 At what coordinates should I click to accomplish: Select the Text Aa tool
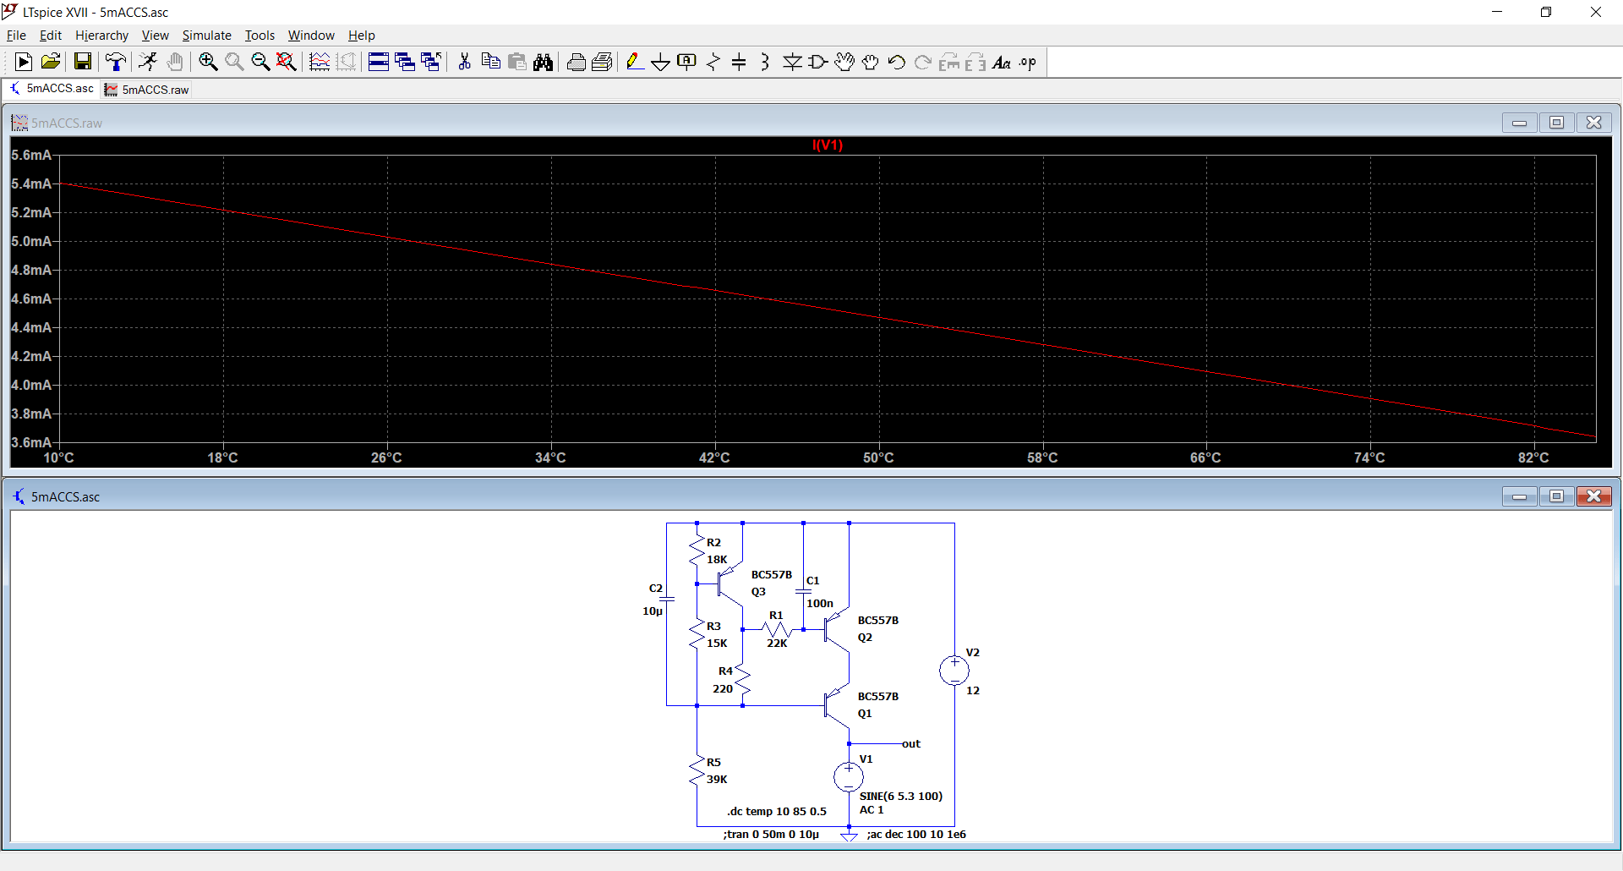(1002, 62)
